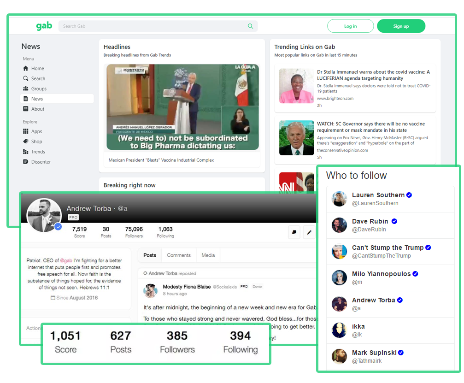The width and height of the screenshot is (464, 383).
Task: Open Apps under Explore
Action: pos(57,131)
